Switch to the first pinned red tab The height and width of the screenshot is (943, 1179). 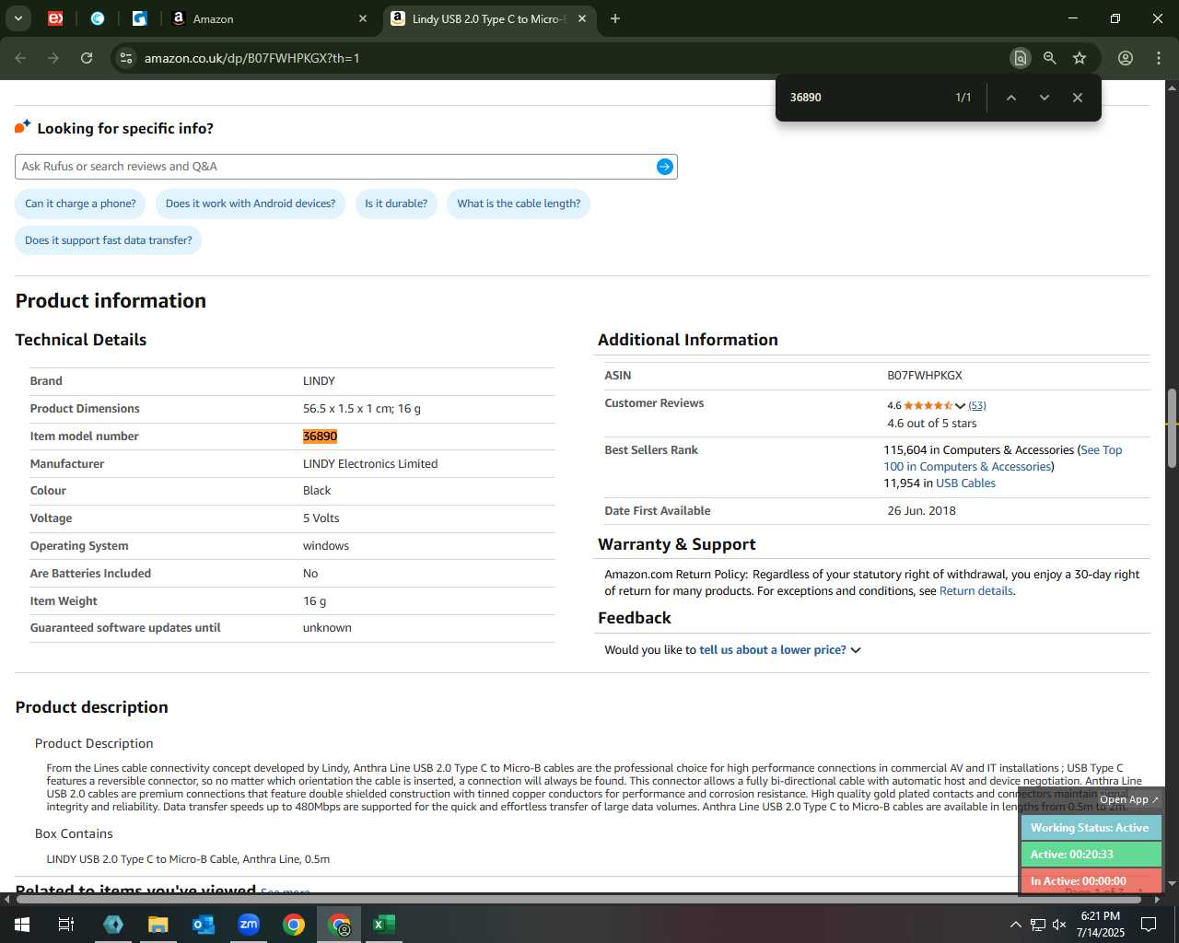pyautogui.click(x=55, y=18)
